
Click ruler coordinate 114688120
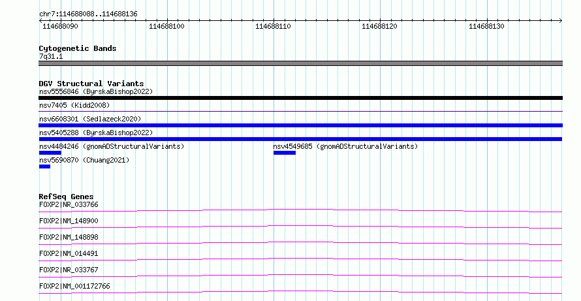379,26
